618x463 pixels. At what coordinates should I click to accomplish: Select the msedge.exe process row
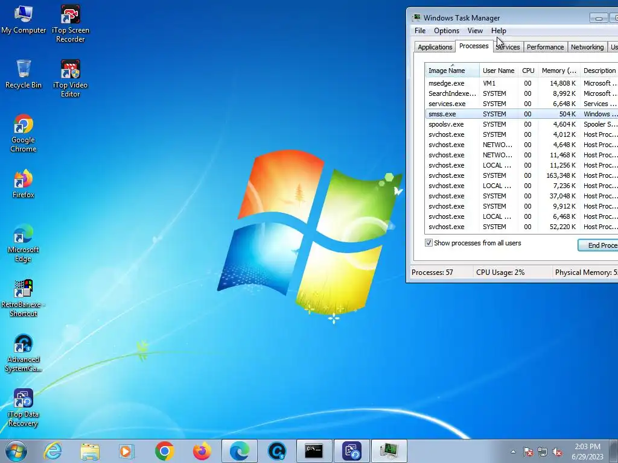click(x=521, y=83)
